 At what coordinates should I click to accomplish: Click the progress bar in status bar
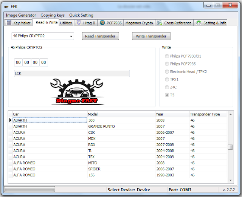(29, 189)
